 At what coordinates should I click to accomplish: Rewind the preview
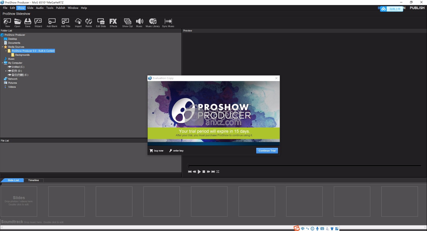194,172
